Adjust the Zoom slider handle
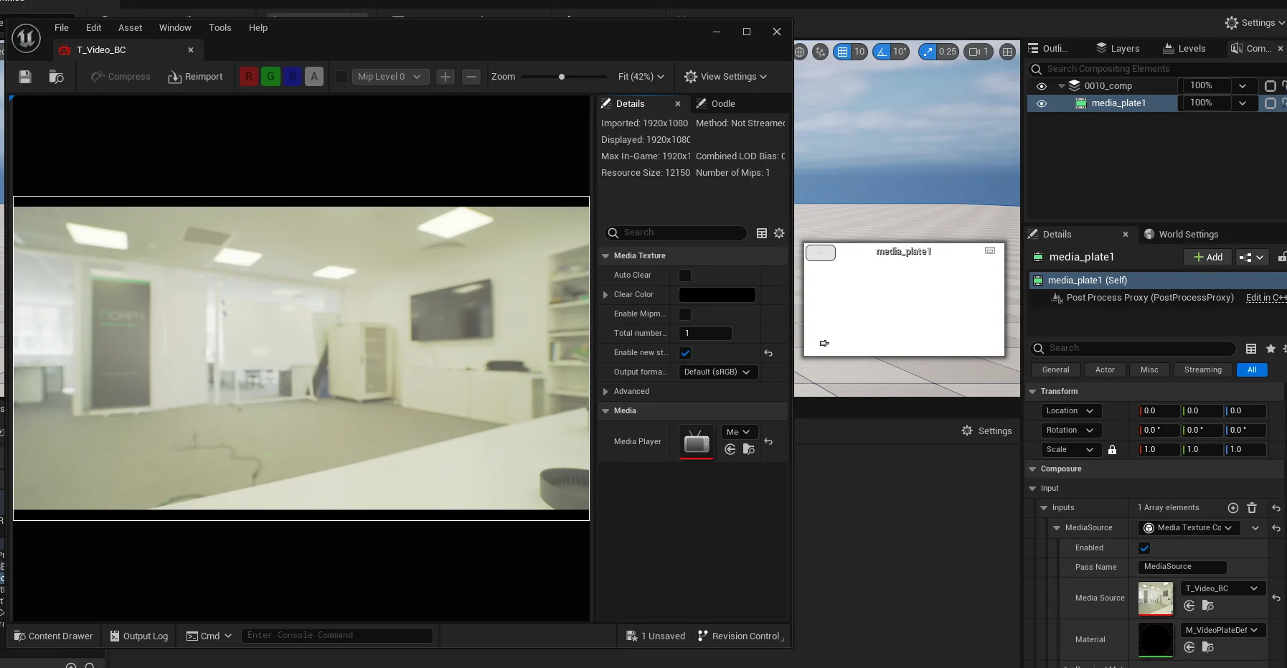 pyautogui.click(x=562, y=77)
